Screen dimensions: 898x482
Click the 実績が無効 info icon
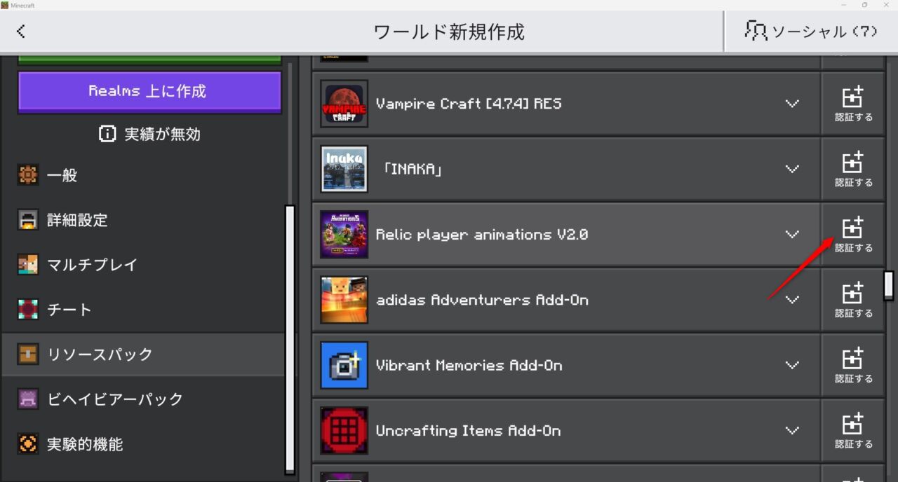coord(107,134)
